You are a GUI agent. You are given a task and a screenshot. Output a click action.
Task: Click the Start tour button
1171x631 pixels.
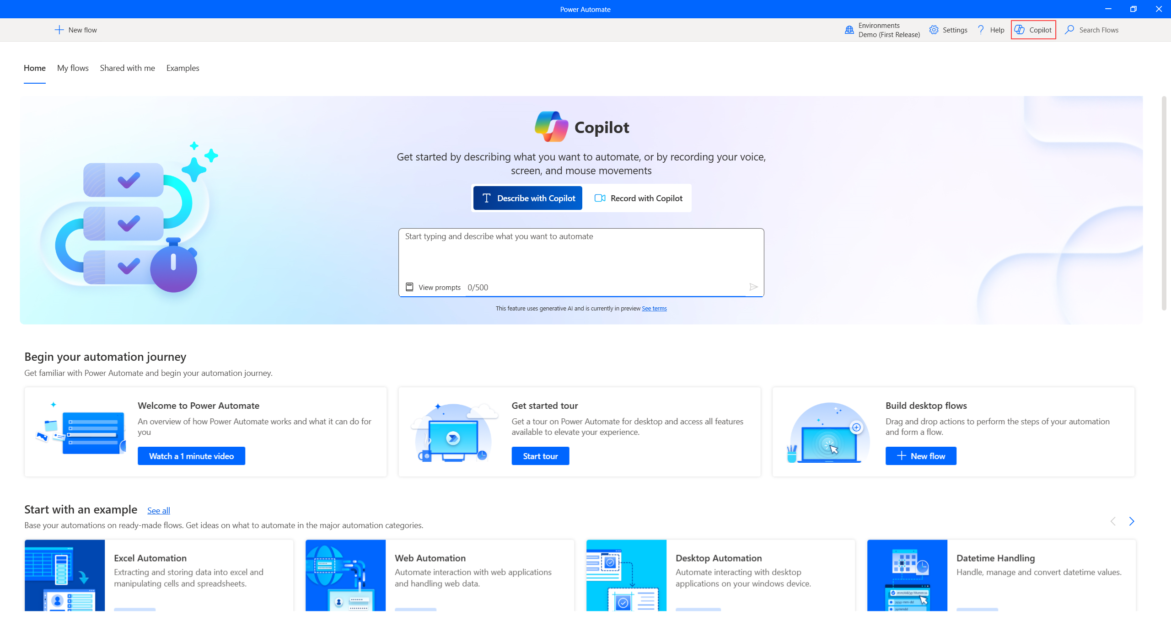(x=541, y=456)
